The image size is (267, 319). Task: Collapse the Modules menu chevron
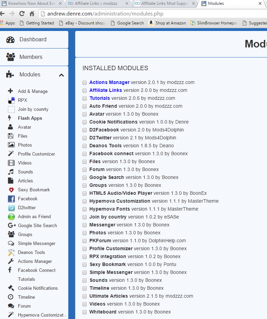coord(61,75)
